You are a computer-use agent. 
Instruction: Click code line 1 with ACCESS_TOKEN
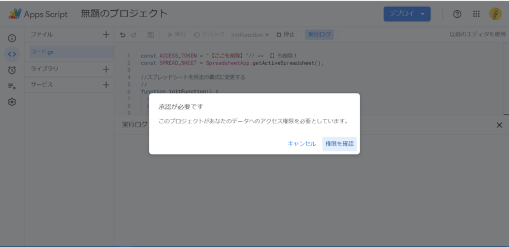point(219,56)
